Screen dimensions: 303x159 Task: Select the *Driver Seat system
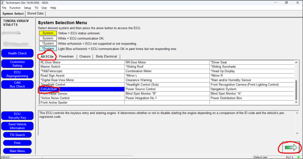pyautogui.click(x=252, y=62)
